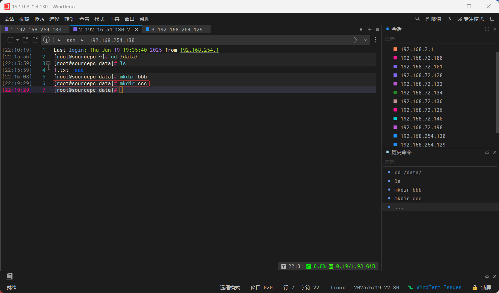Viewport: 499px width, 293px height.
Task: Open the command bar chevron dropdown
Action: [365, 40]
